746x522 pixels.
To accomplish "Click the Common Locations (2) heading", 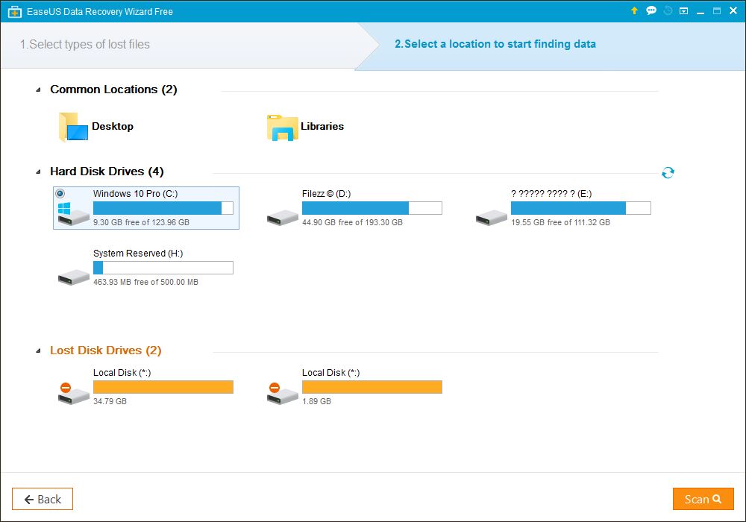I will point(113,89).
